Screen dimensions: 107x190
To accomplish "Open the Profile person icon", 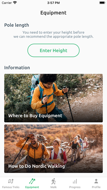I will tap(96, 181).
